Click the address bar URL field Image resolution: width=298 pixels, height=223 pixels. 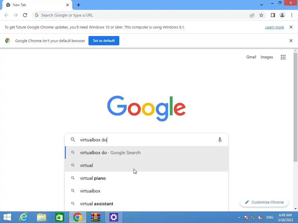pos(141,15)
